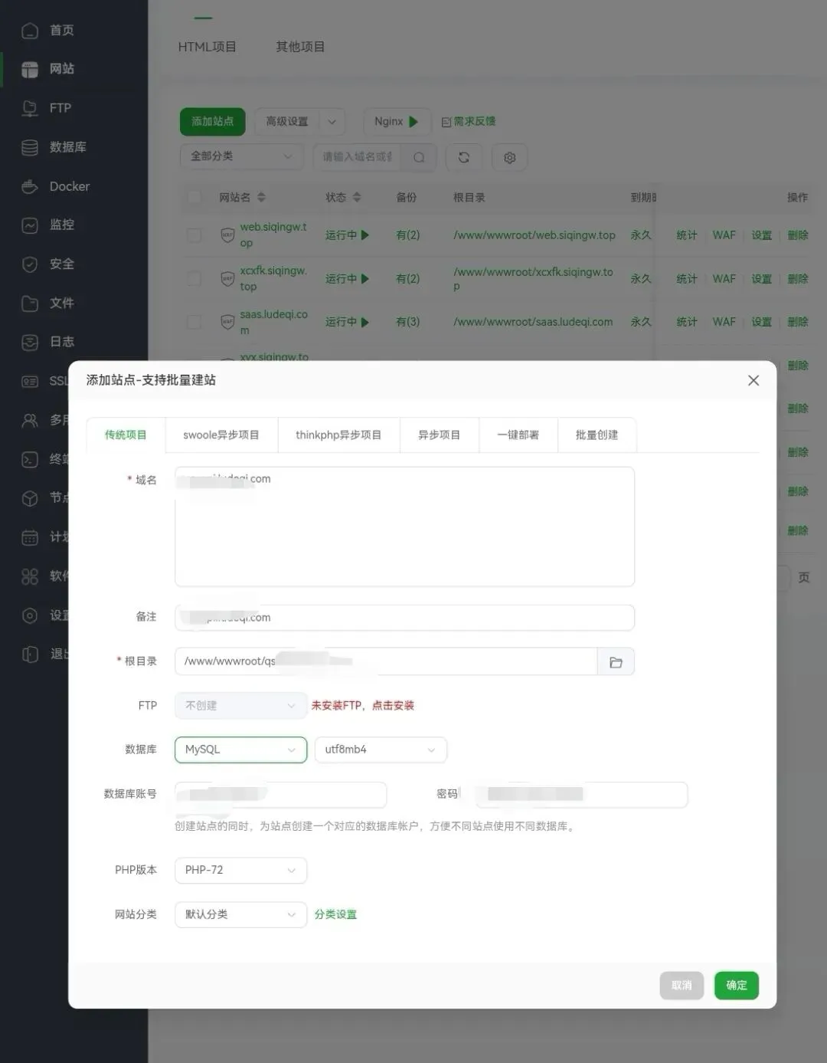Open the FTP 不创建 dropdown

pos(240,706)
